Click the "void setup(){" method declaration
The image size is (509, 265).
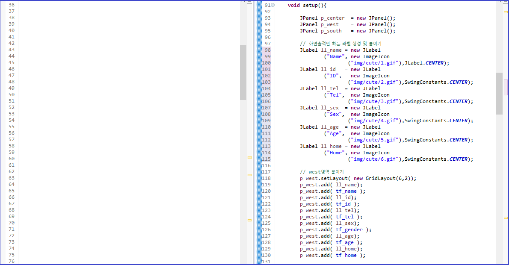307,5
